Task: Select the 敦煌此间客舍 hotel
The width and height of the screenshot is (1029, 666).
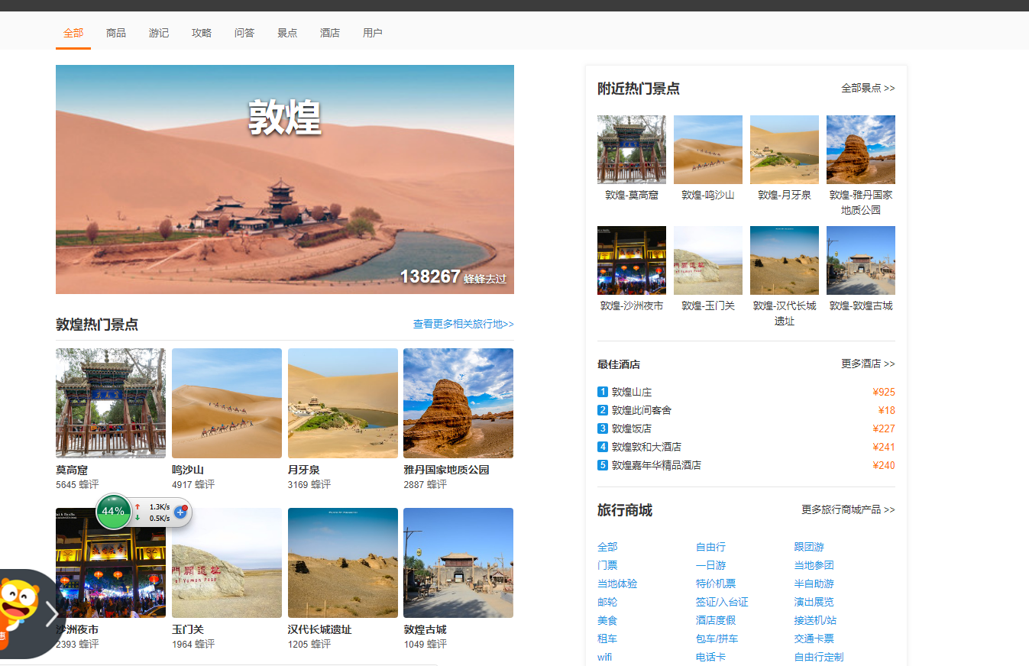Action: pyautogui.click(x=642, y=410)
